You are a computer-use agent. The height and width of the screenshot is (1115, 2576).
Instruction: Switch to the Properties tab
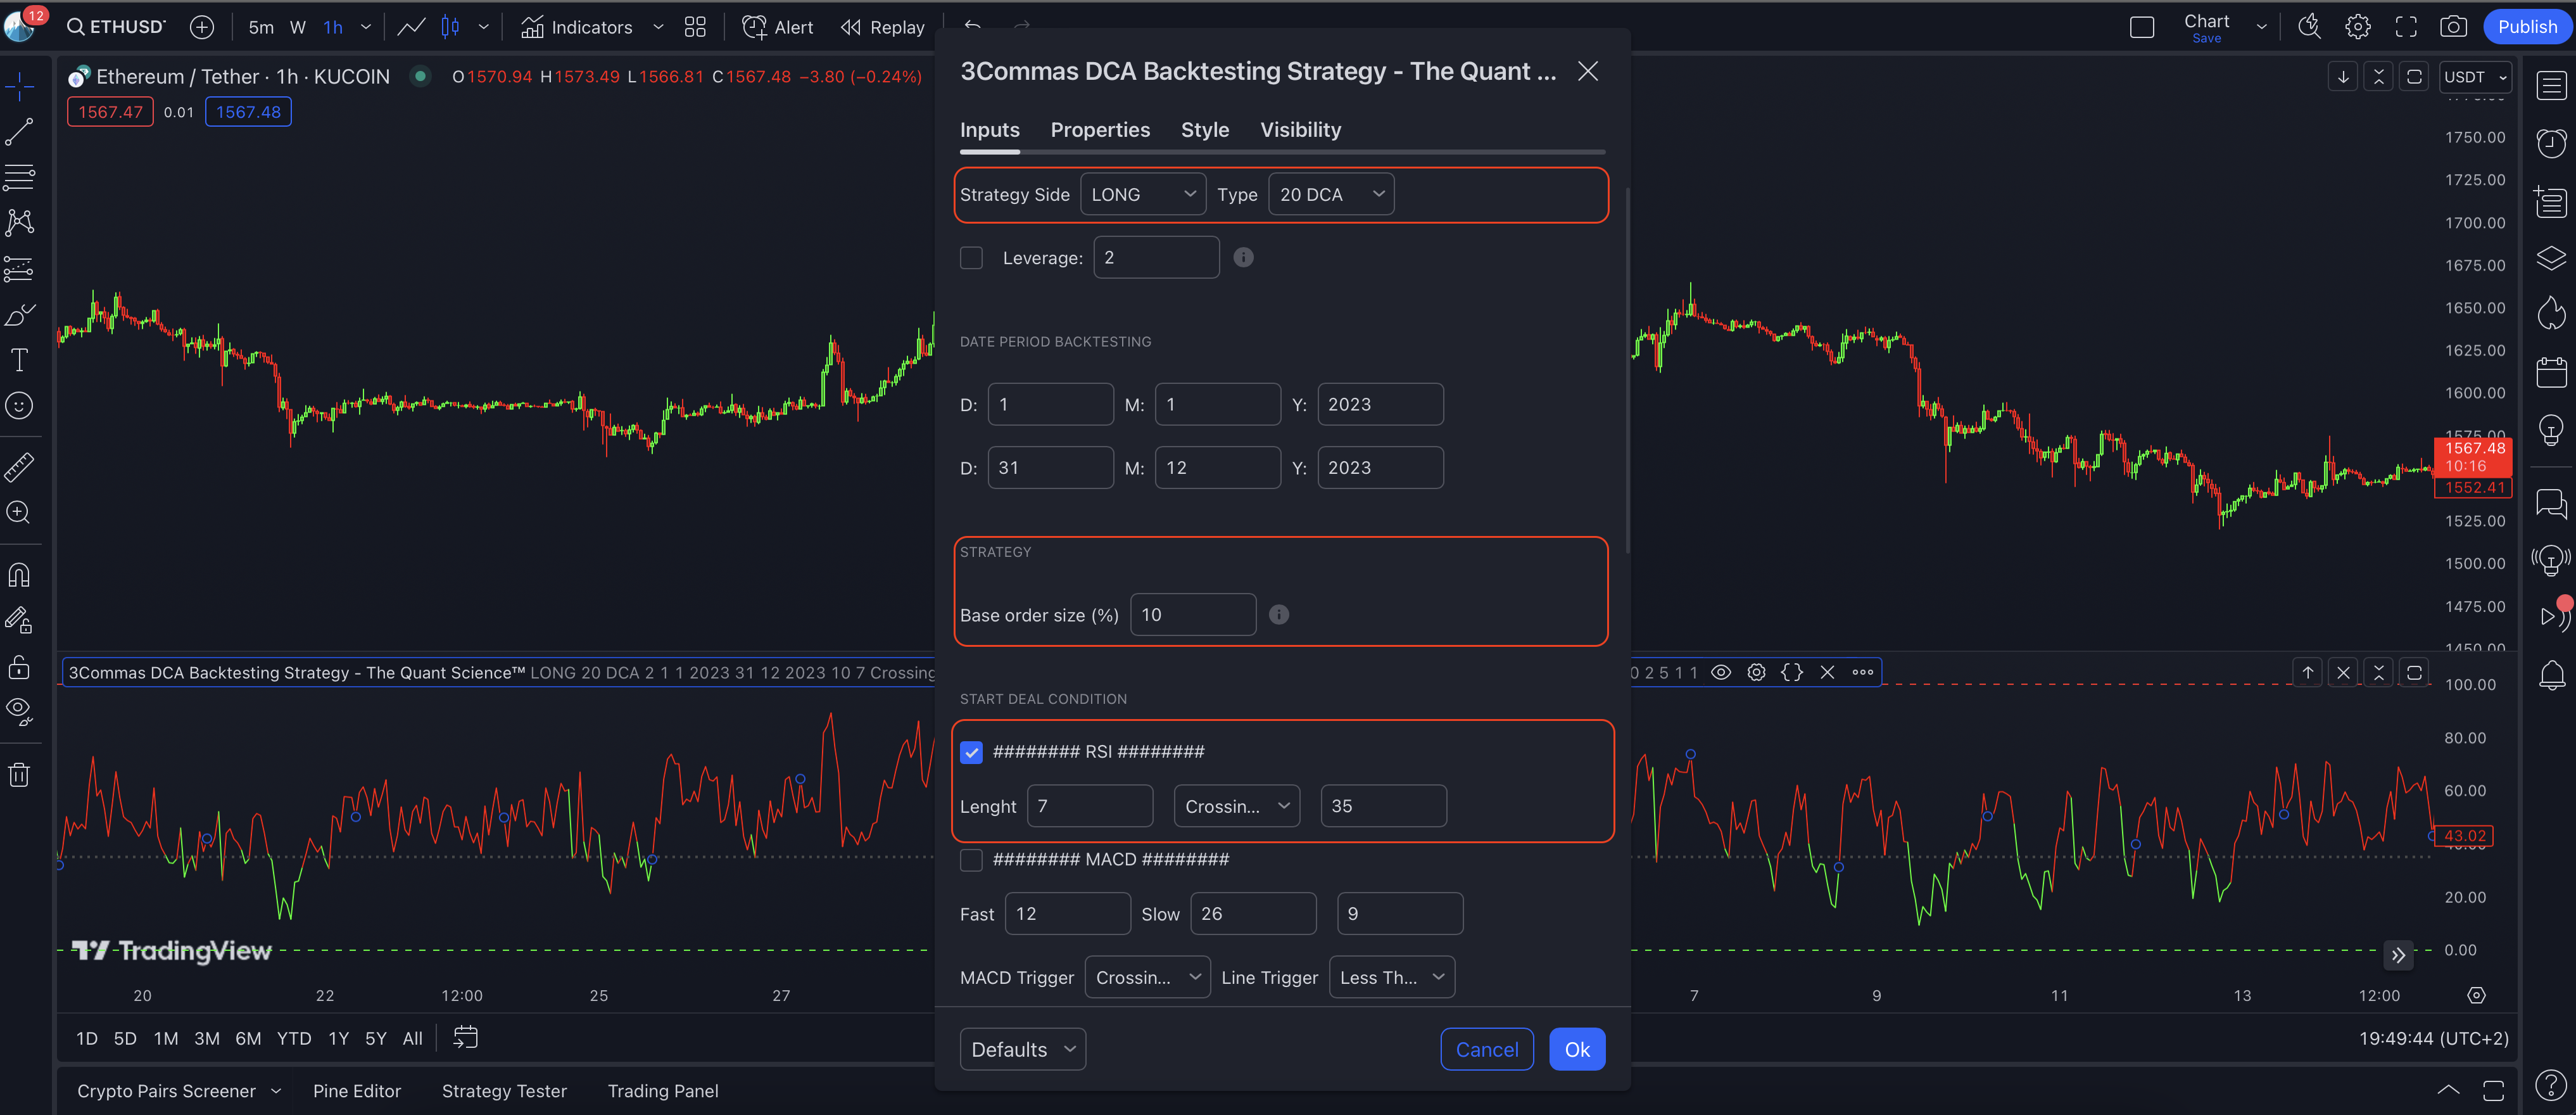1099,130
